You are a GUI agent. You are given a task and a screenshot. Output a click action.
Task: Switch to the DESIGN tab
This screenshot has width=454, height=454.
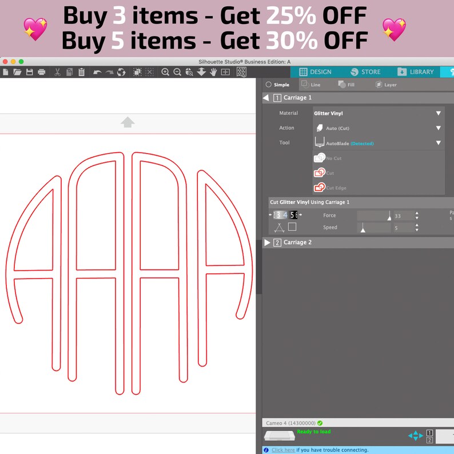click(x=315, y=72)
